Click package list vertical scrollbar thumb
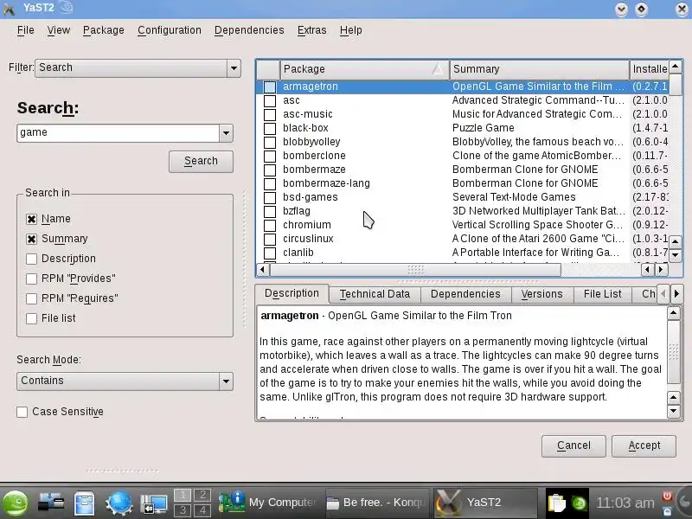 click(676, 84)
